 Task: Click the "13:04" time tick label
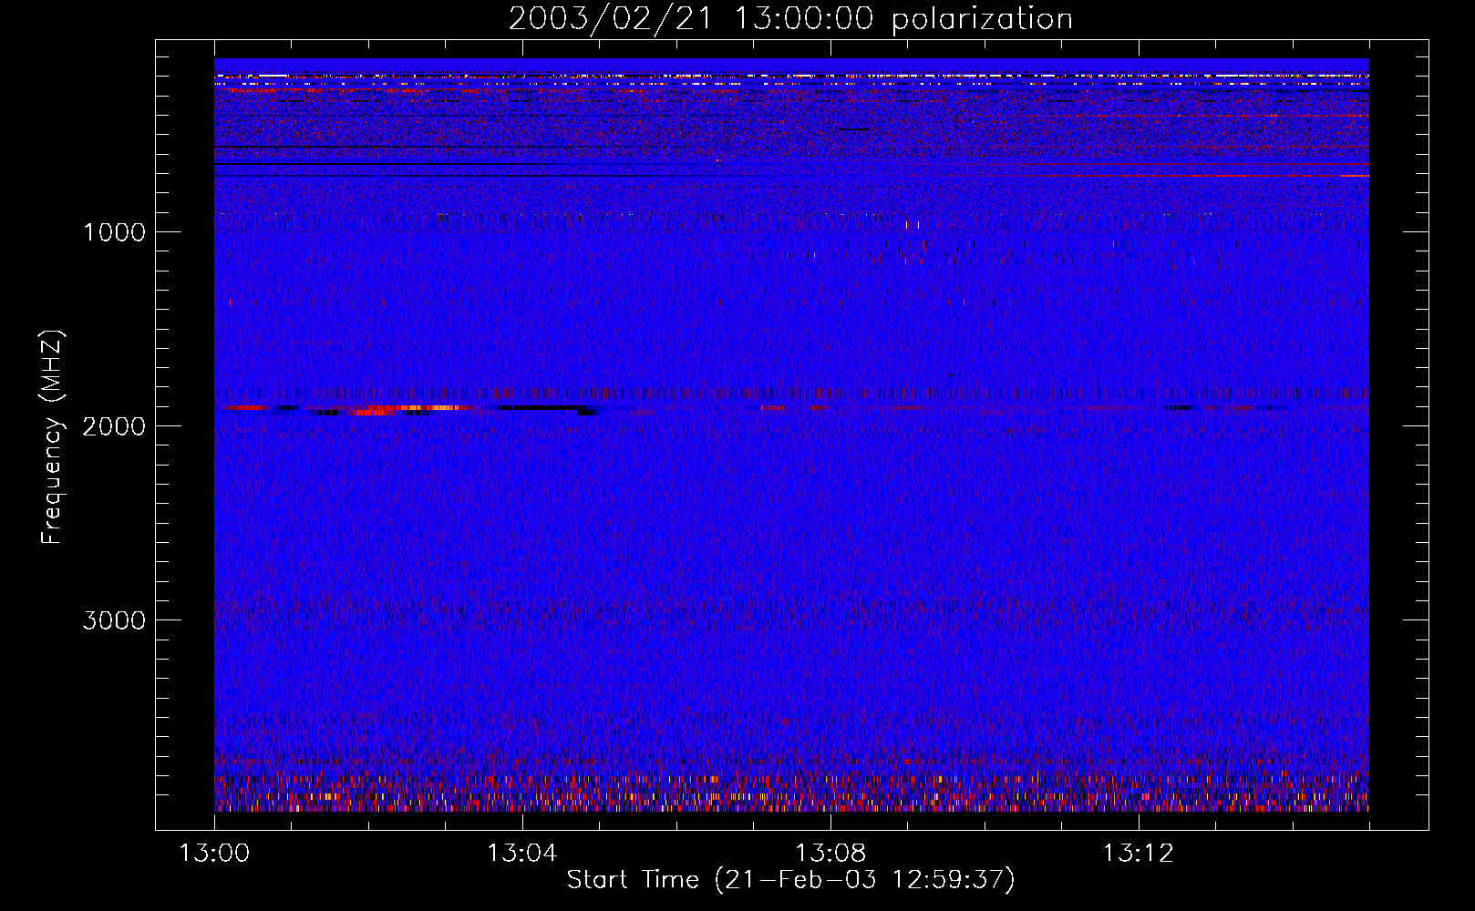521,854
